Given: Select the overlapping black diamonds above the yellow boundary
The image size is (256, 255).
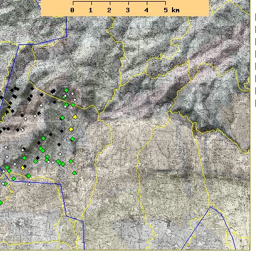Looking at the screenshot, I should [x=53, y=91].
